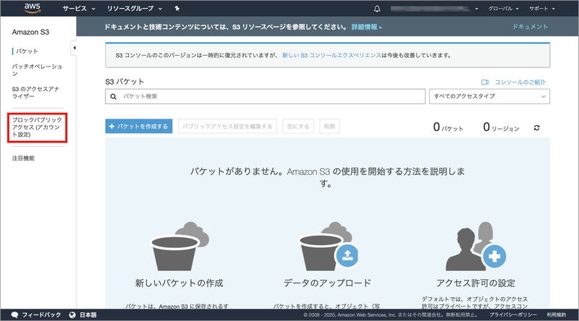Open S3 のアクセスアナライザー in sidebar
The image size is (579, 321).
click(x=35, y=93)
